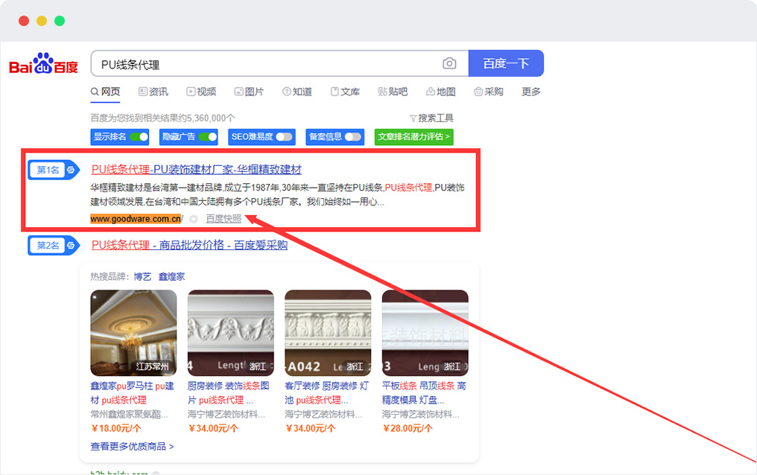Switch to 知道 tab
This screenshot has width=757, height=475.
[x=297, y=92]
